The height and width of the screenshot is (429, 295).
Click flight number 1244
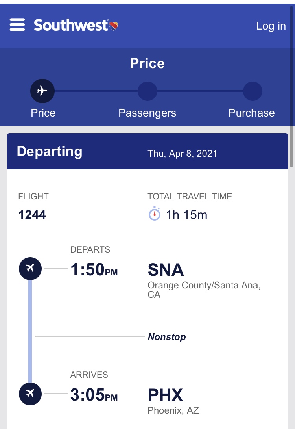pyautogui.click(x=32, y=214)
